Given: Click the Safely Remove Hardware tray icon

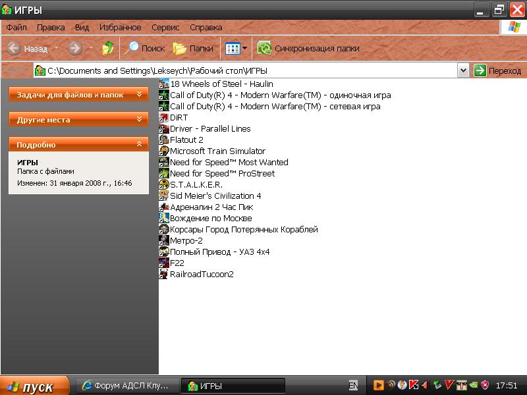Looking at the screenshot, I should tap(437, 385).
